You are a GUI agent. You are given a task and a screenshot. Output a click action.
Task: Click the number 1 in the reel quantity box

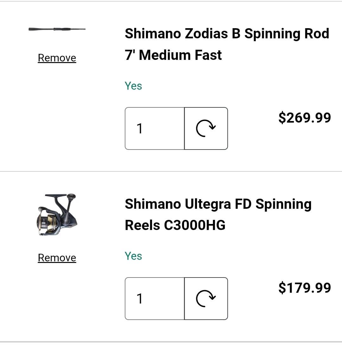[x=140, y=299]
